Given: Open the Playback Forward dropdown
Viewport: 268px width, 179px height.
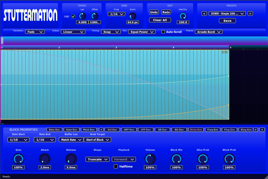Looking at the screenshot, I should (x=124, y=159).
